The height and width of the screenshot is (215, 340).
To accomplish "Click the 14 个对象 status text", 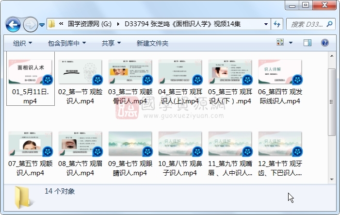I will point(60,191).
